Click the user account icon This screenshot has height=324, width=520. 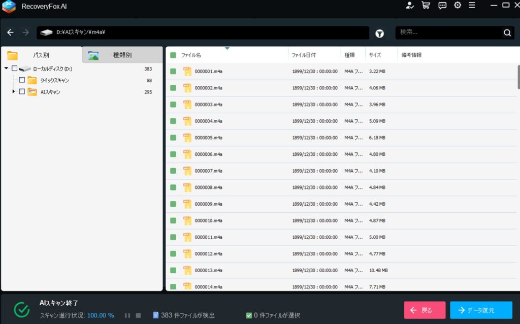[x=410, y=6]
